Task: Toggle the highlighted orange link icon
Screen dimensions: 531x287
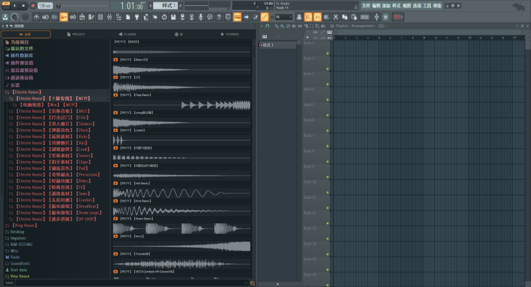Action: pos(265,16)
